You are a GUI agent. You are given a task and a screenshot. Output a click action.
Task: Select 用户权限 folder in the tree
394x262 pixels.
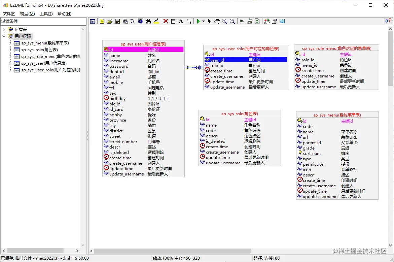[x=23, y=36]
